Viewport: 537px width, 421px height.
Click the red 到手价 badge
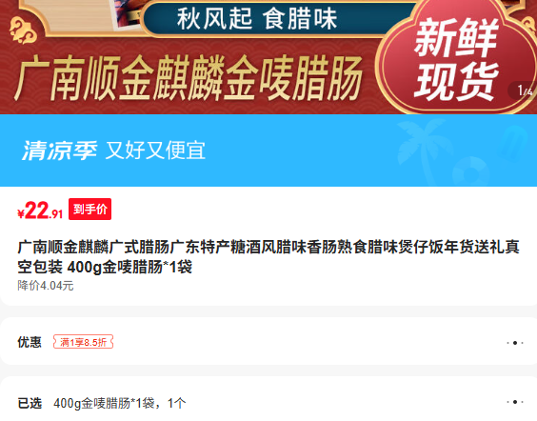[89, 209]
